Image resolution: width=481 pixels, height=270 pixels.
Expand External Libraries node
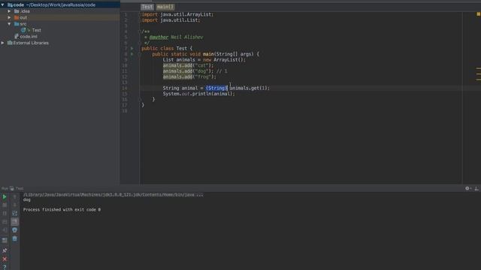[x=3, y=43]
